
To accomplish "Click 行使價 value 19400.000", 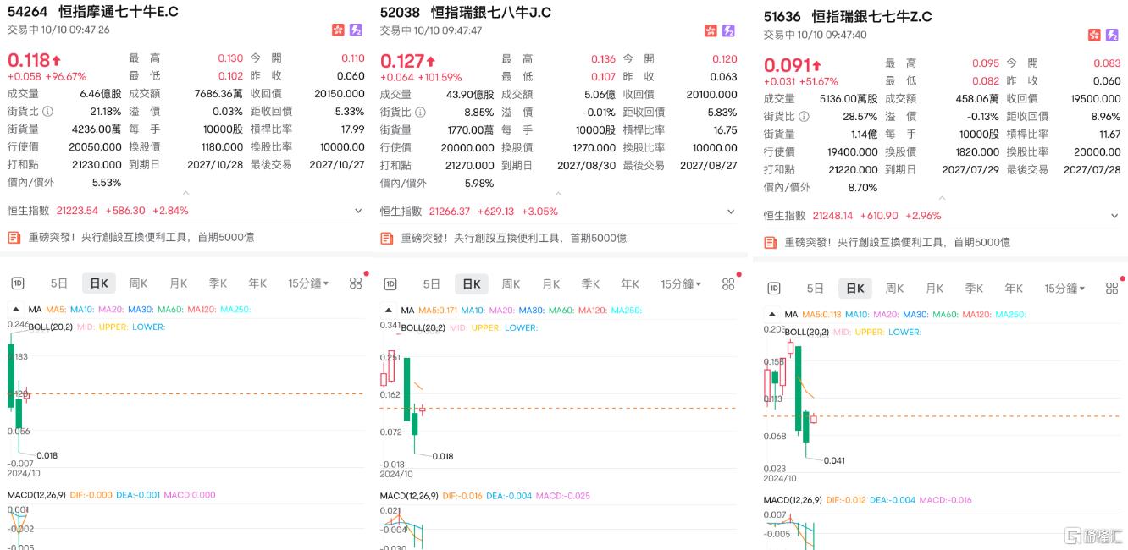I will pyautogui.click(x=852, y=151).
